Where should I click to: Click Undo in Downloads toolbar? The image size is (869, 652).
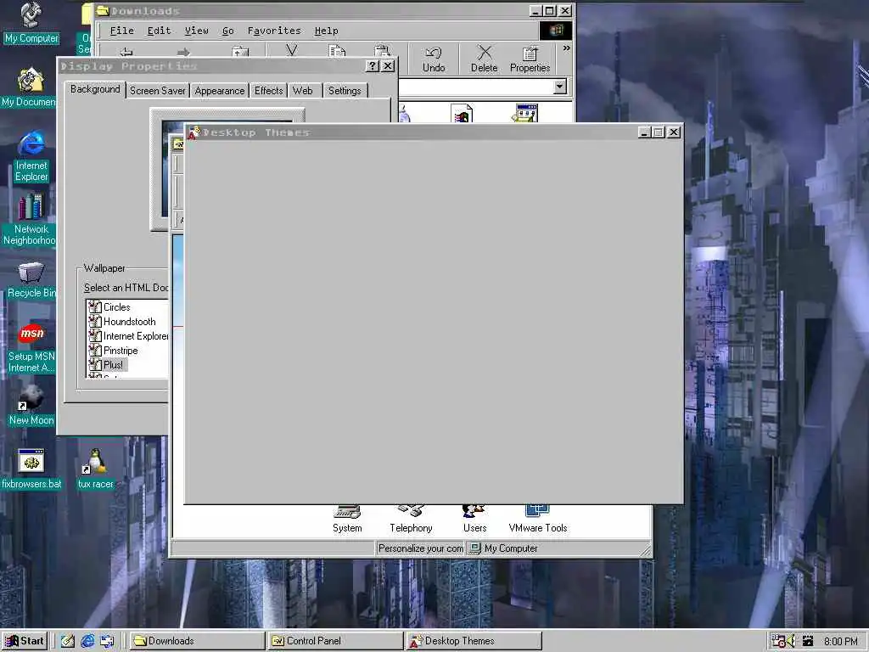[x=434, y=59]
